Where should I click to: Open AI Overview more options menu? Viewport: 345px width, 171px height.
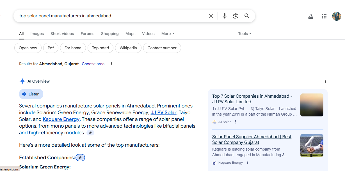click(x=325, y=81)
